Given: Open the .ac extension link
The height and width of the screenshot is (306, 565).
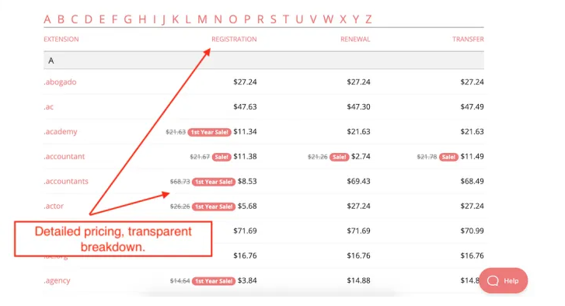Looking at the screenshot, I should pos(49,107).
